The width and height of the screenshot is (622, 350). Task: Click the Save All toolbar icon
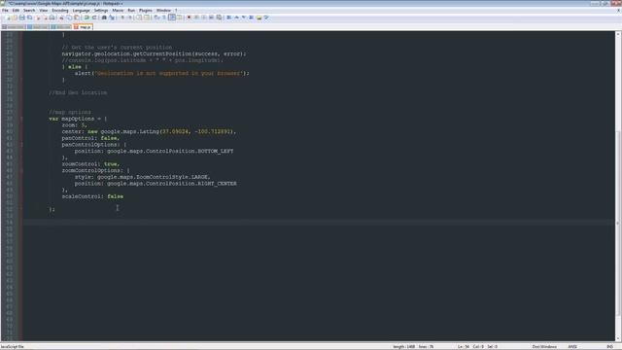(x=30, y=17)
